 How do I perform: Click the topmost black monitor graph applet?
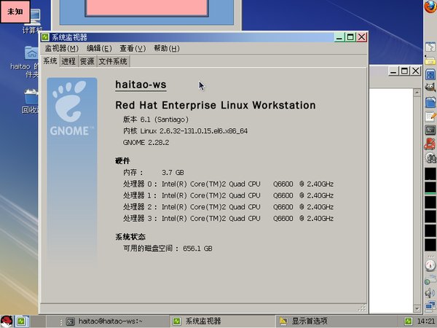[430, 173]
